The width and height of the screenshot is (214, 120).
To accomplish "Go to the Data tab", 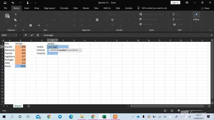I will click(x=76, y=8).
